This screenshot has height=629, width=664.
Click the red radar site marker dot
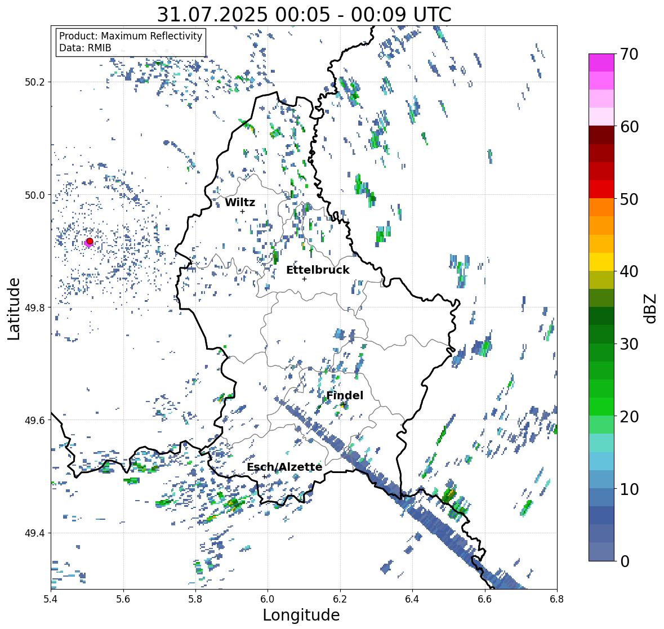point(90,241)
